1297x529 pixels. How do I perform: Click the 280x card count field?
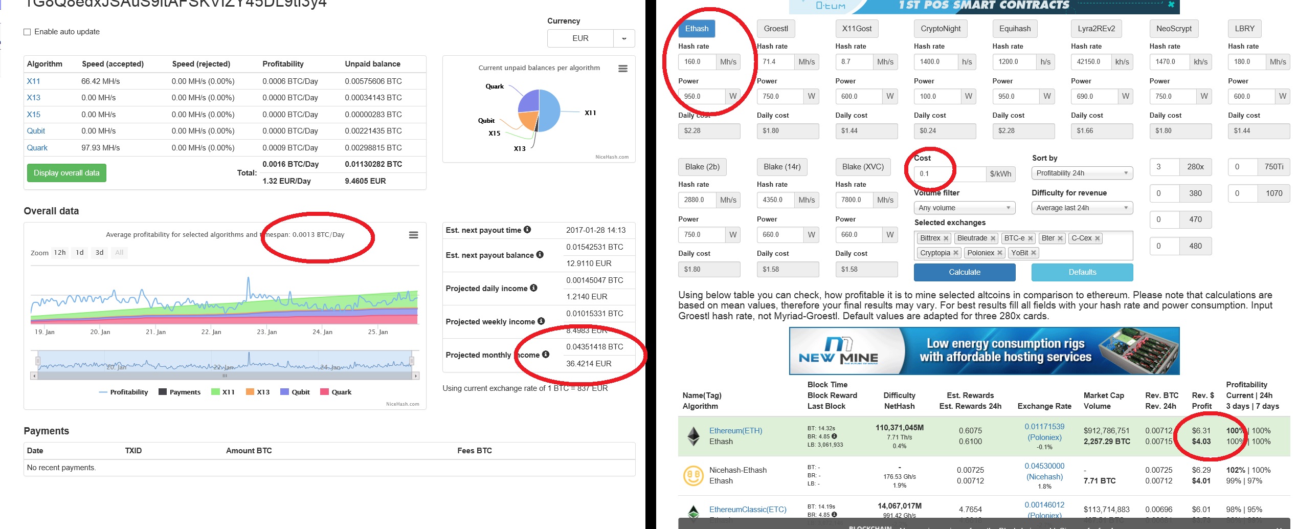1165,167
